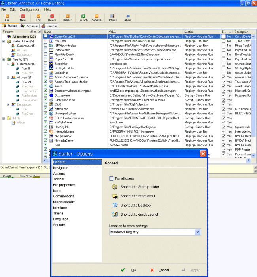Click the Edit toolbar icon
Viewport: 257px width, 277px height.
point(38,16)
